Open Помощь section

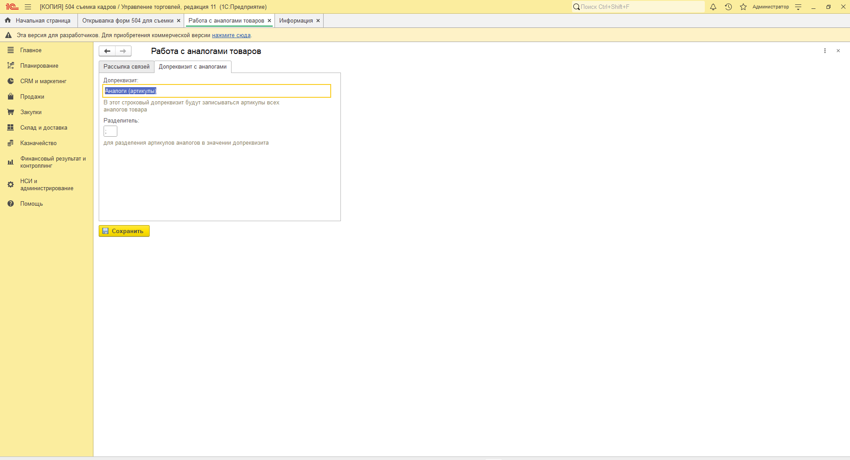point(46,204)
